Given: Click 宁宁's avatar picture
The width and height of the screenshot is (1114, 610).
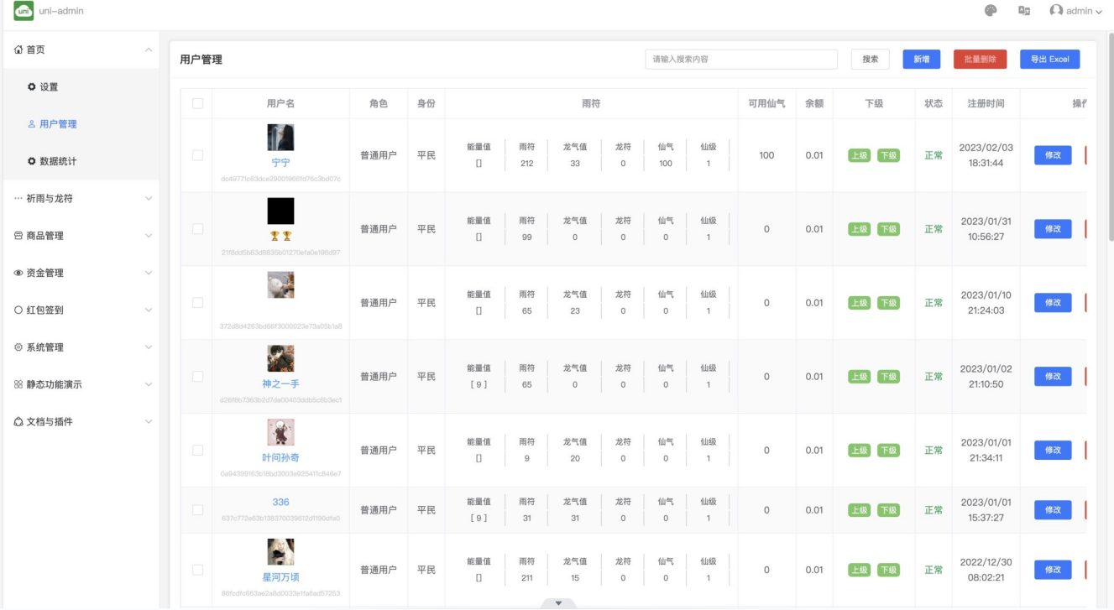Looking at the screenshot, I should point(280,138).
